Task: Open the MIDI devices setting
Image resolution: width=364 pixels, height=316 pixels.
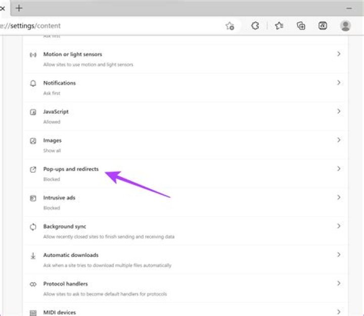Action: 60,312
